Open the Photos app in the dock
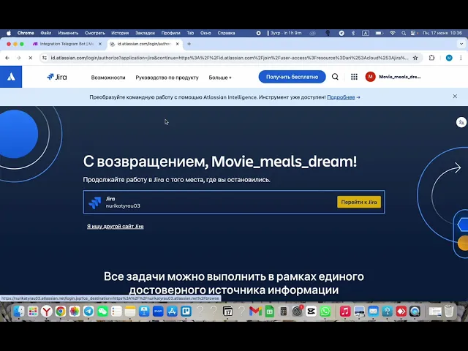This screenshot has height=351, width=468. 75,312
